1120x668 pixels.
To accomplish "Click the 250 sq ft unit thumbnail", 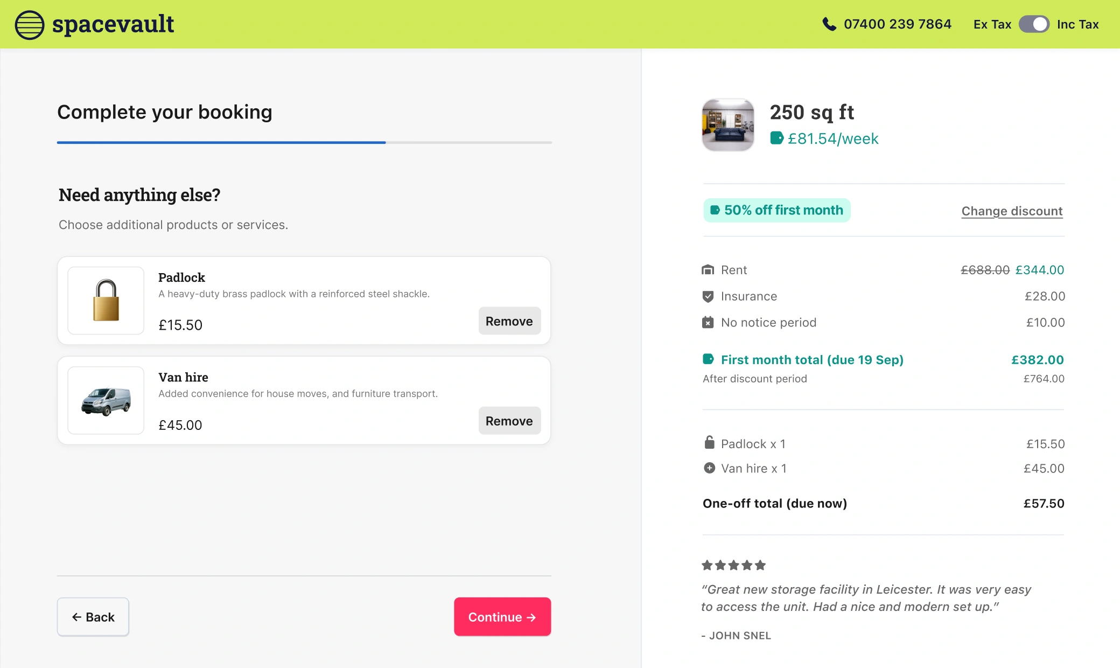I will pyautogui.click(x=728, y=125).
